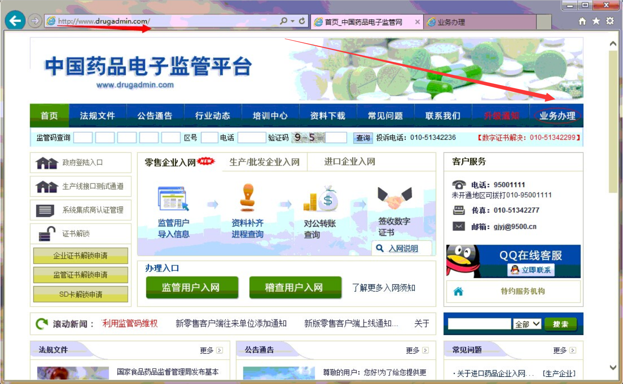The height and width of the screenshot is (384, 623).
Task: Close the 首页_中国药品电子监管网 browser tab
Action: pyautogui.click(x=417, y=22)
